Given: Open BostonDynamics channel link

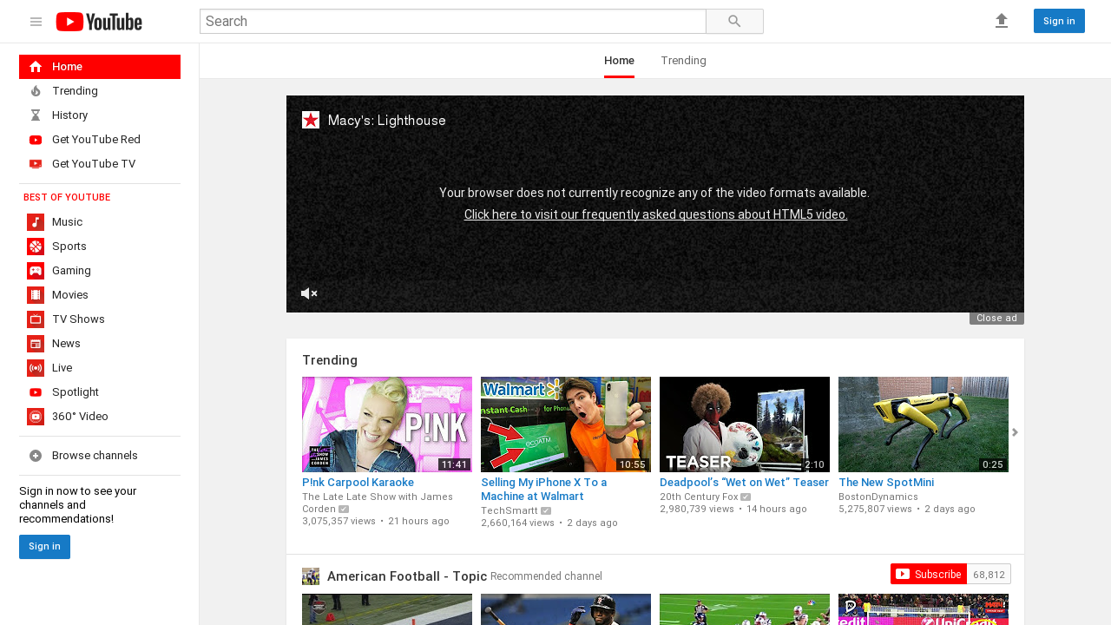Looking at the screenshot, I should coord(878,497).
